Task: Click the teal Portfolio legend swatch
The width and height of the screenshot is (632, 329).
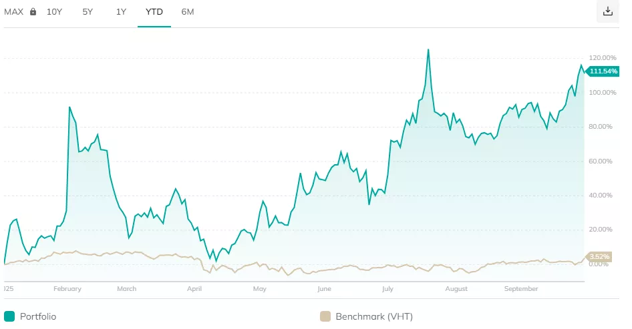Action: tap(9, 316)
